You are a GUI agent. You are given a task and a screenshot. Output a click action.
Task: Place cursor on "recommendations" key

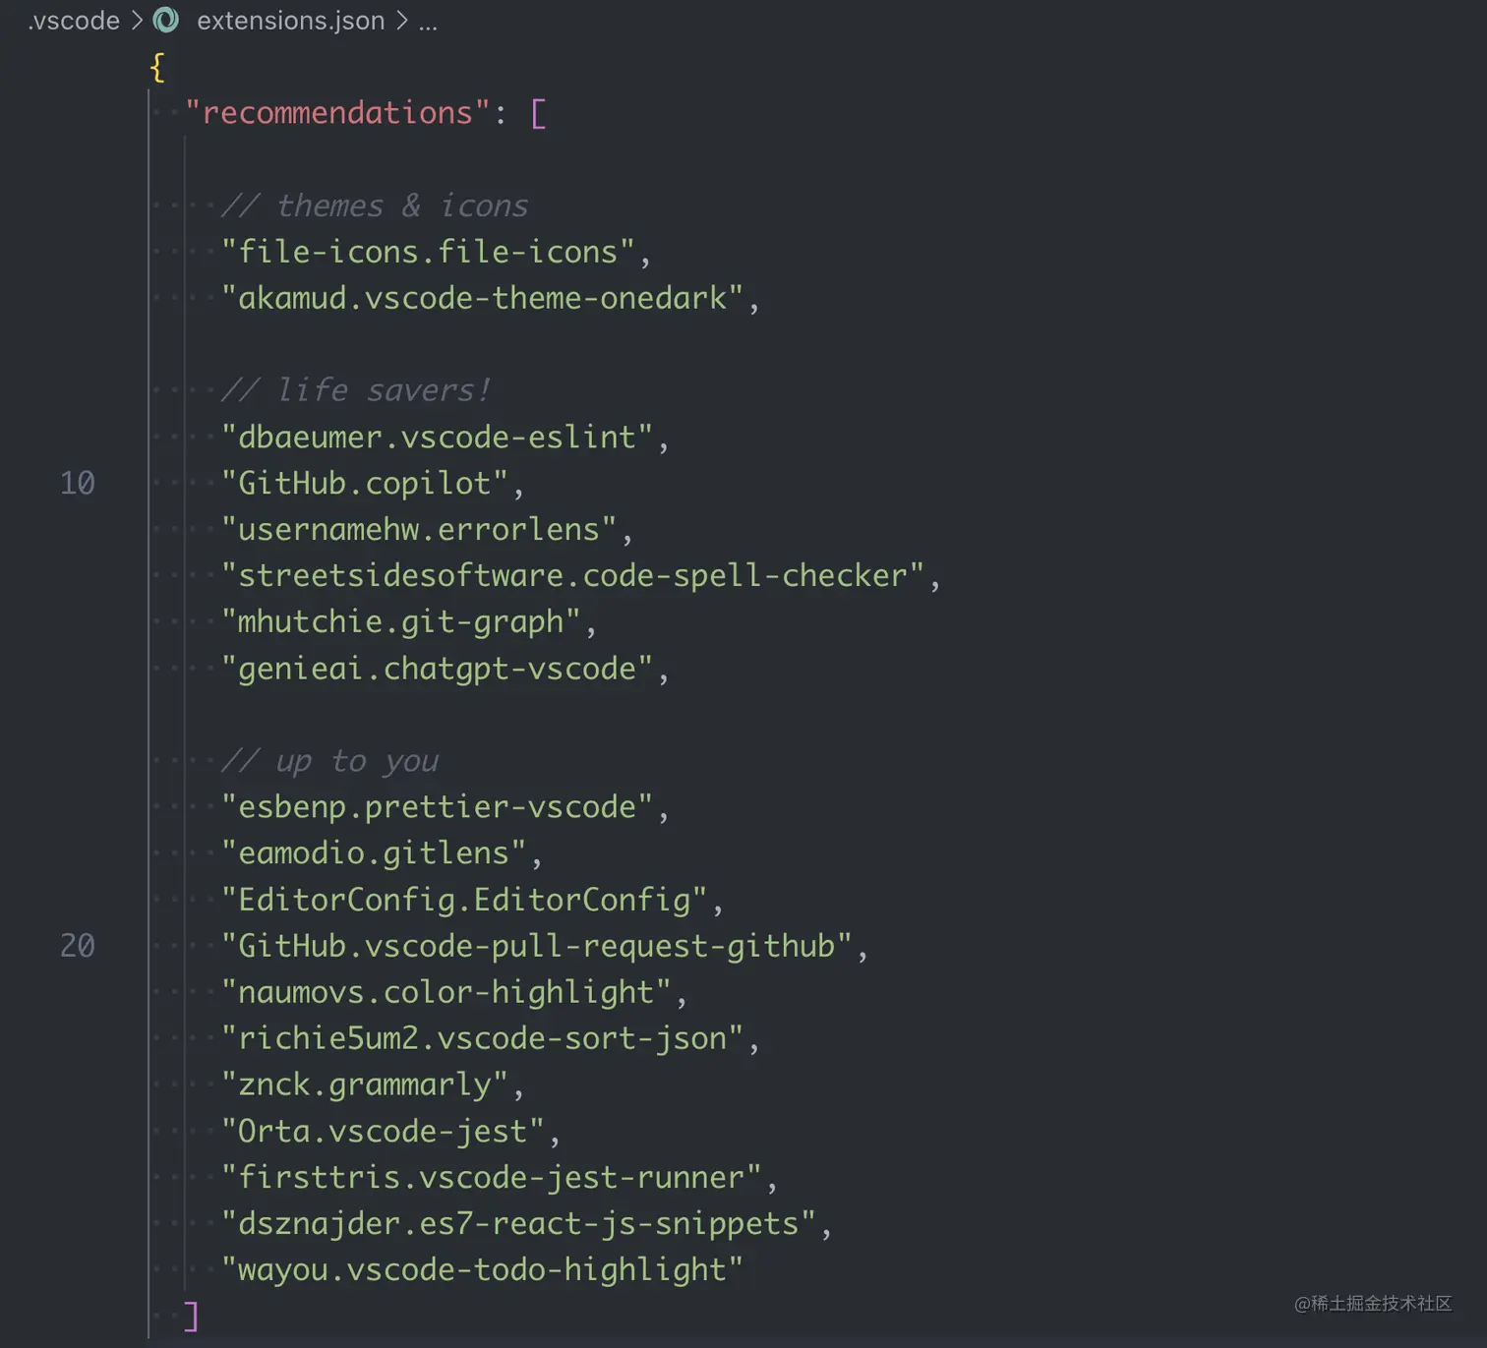coord(336,113)
